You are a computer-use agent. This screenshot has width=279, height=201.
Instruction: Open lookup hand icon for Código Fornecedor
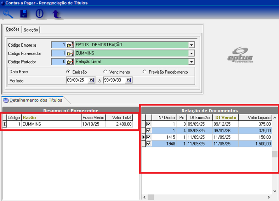[70, 53]
